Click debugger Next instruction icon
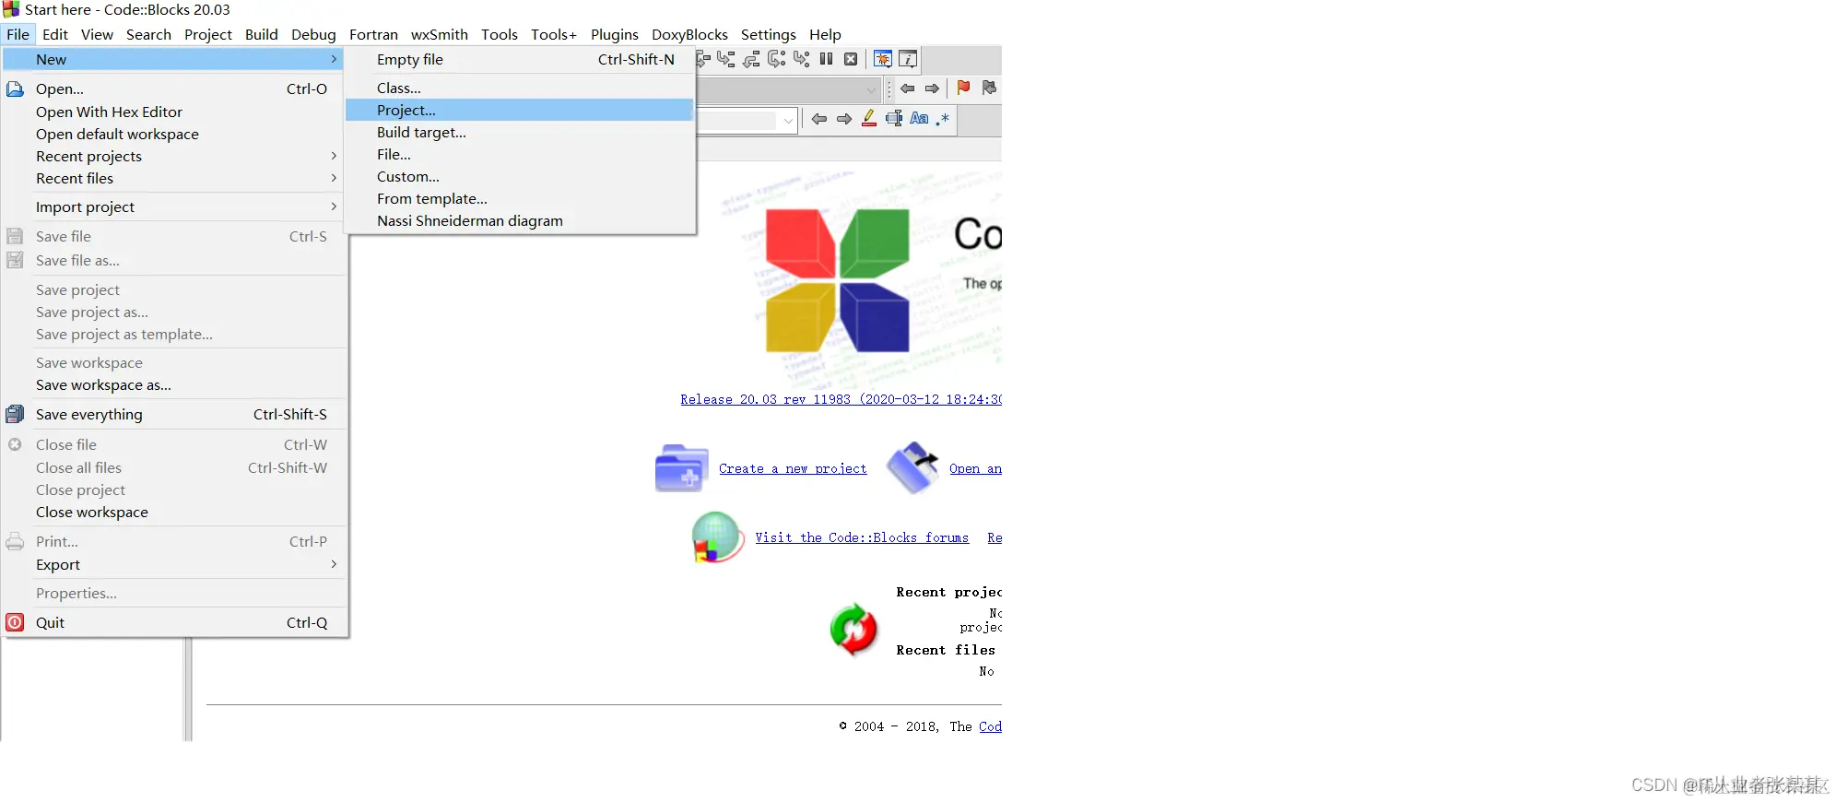Screen dimensions: 1836x802 coord(777,59)
